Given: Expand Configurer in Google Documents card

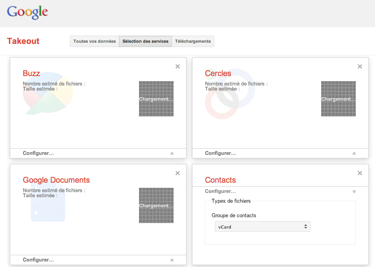Looking at the screenshot, I should [38, 260].
